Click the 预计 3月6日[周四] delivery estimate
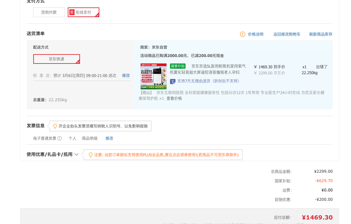The width and height of the screenshot is (351, 224). (x=85, y=75)
